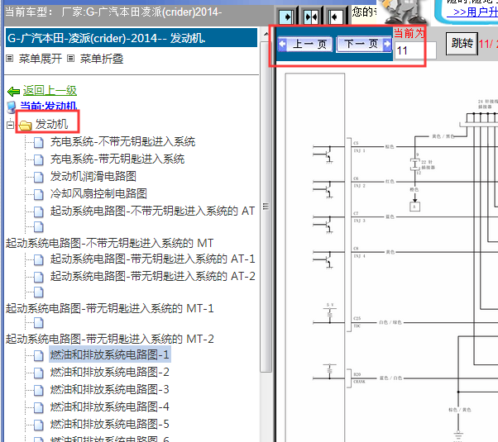Click the 当前车型 vehicle model text
The width and height of the screenshot is (498, 442).
[113, 12]
